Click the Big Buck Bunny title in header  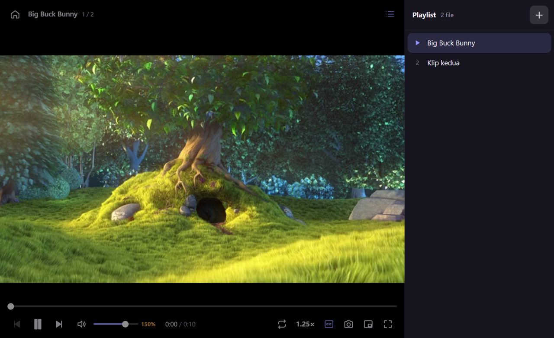click(x=53, y=14)
